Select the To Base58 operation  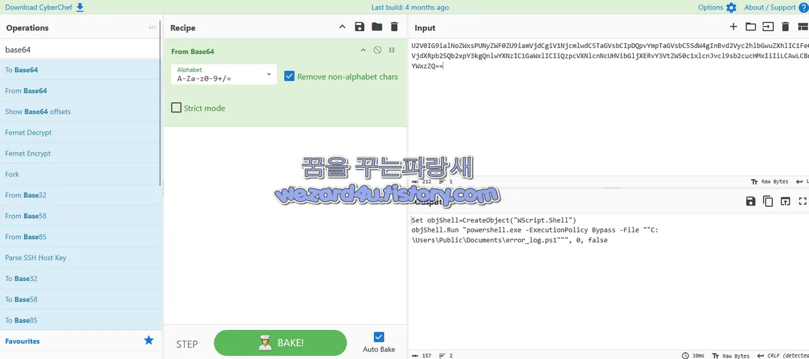[x=81, y=300]
